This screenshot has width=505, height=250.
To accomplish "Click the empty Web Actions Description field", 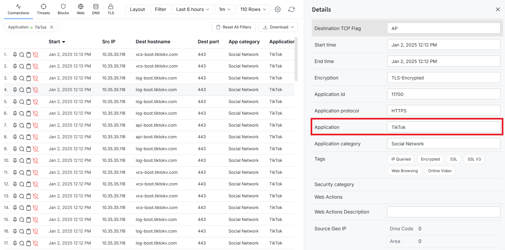I will tap(444, 212).
